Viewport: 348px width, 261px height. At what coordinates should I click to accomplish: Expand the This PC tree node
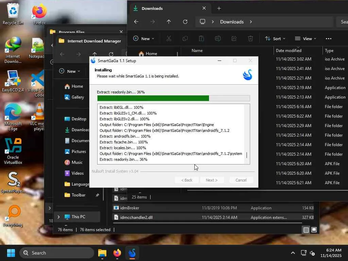pyautogui.click(x=58, y=217)
